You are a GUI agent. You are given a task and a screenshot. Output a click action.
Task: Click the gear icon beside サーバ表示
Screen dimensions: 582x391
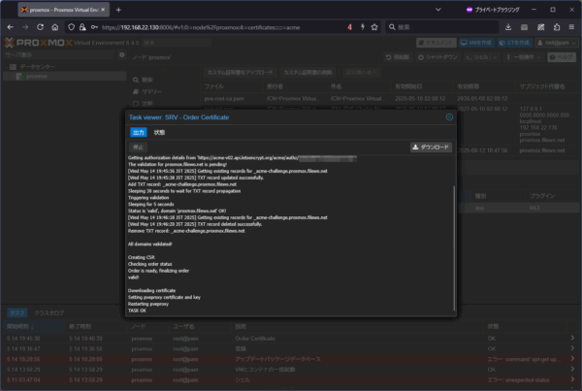point(122,55)
